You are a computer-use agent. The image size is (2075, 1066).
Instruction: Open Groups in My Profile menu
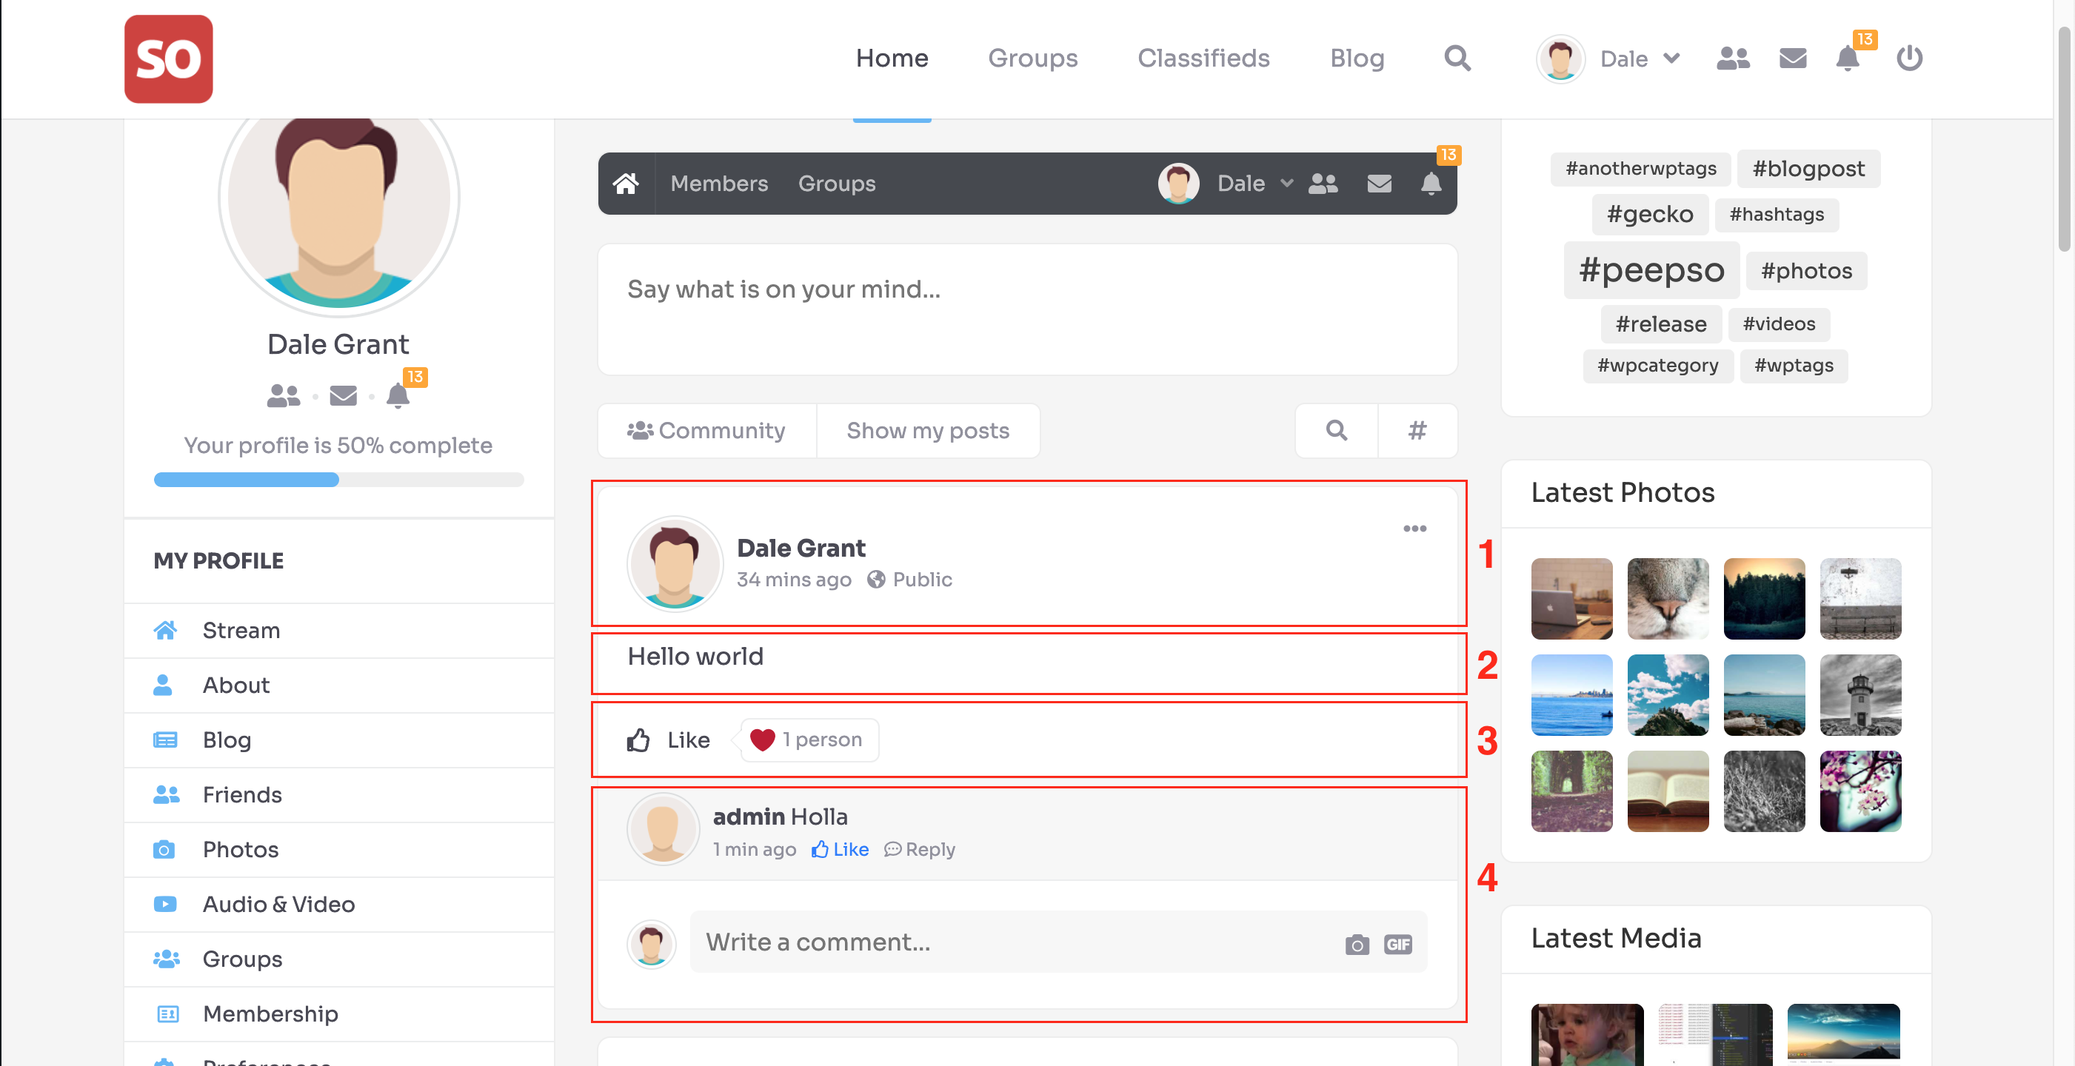[x=339, y=959]
